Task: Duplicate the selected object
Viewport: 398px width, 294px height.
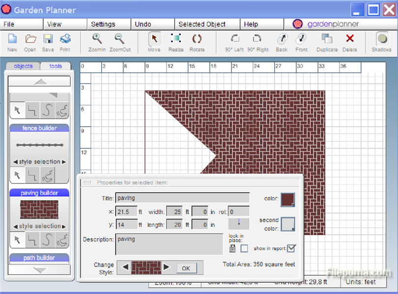Action: 327,39
